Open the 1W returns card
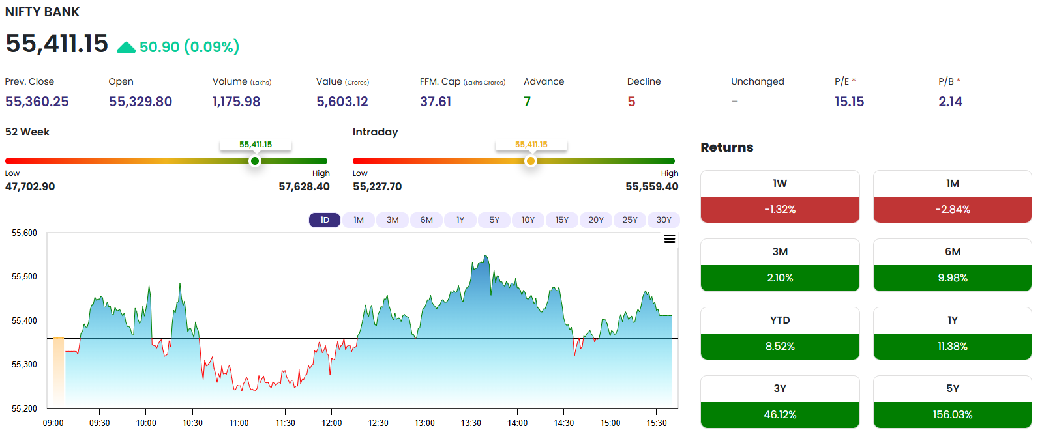 click(x=780, y=197)
